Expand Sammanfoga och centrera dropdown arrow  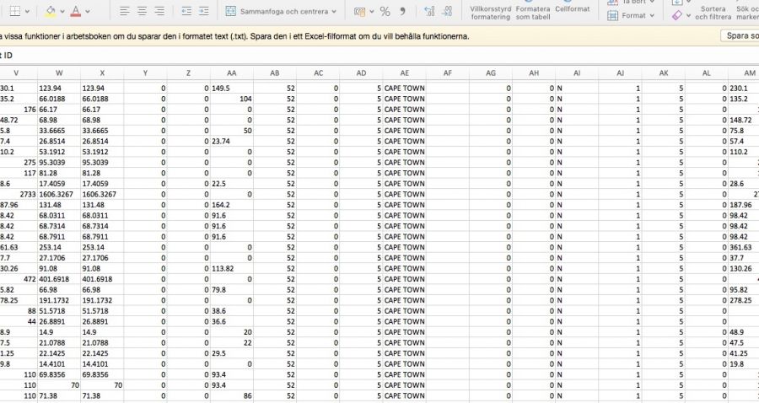coord(334,11)
